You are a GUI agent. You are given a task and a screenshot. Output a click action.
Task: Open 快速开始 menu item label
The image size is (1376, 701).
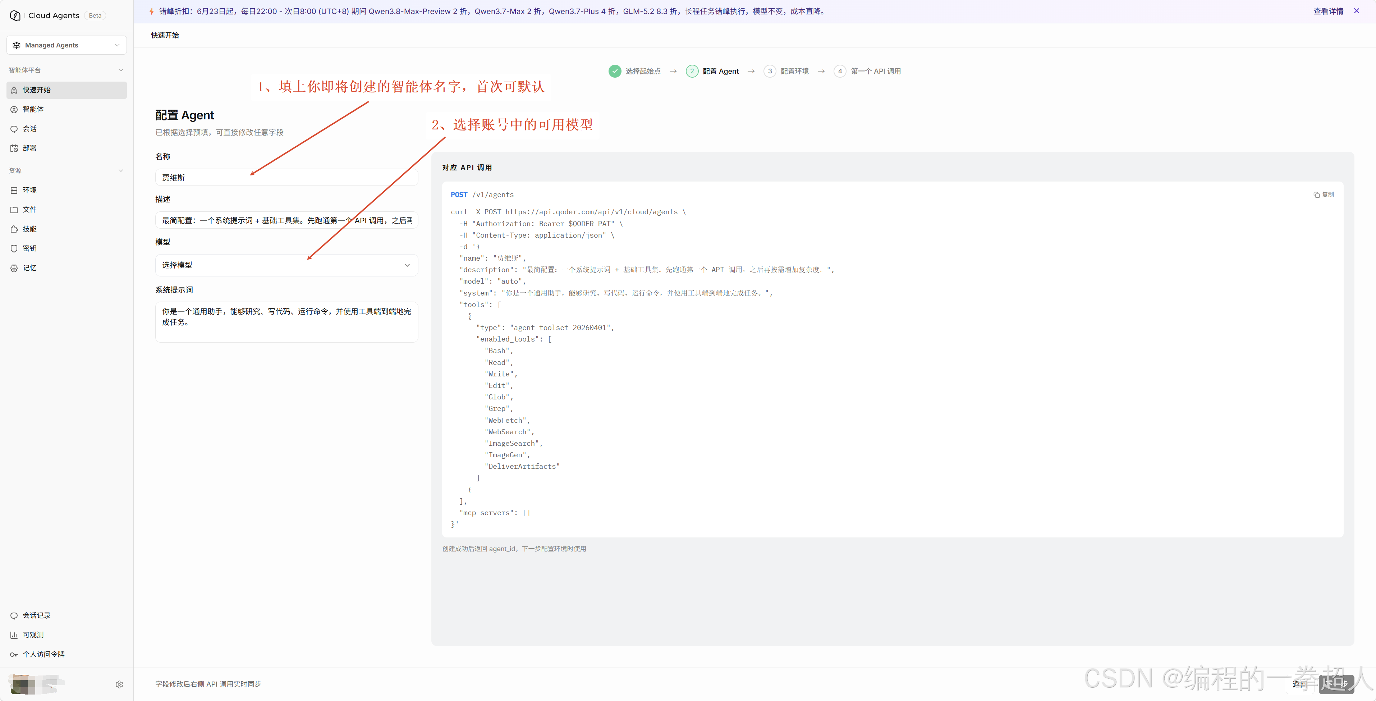(x=37, y=90)
